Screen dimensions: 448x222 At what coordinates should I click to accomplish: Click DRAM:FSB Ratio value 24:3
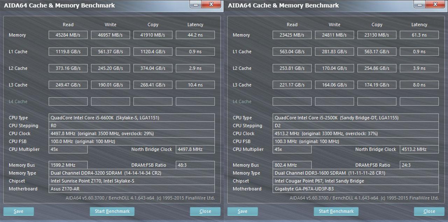click(419, 165)
